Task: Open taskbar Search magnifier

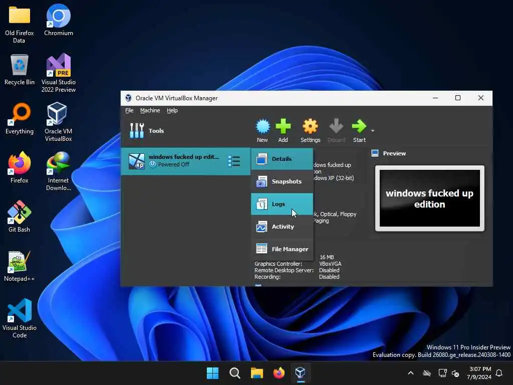Action: (x=234, y=373)
